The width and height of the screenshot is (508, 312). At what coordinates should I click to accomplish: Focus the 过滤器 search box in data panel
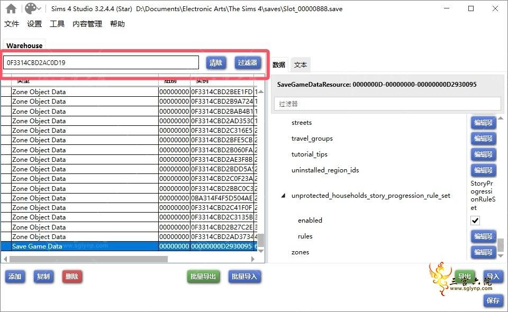click(387, 104)
